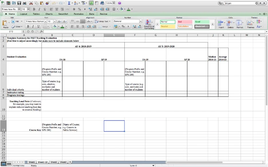
Task: Show next cell styles with the right gallery arrow
Action: coord(213,24)
